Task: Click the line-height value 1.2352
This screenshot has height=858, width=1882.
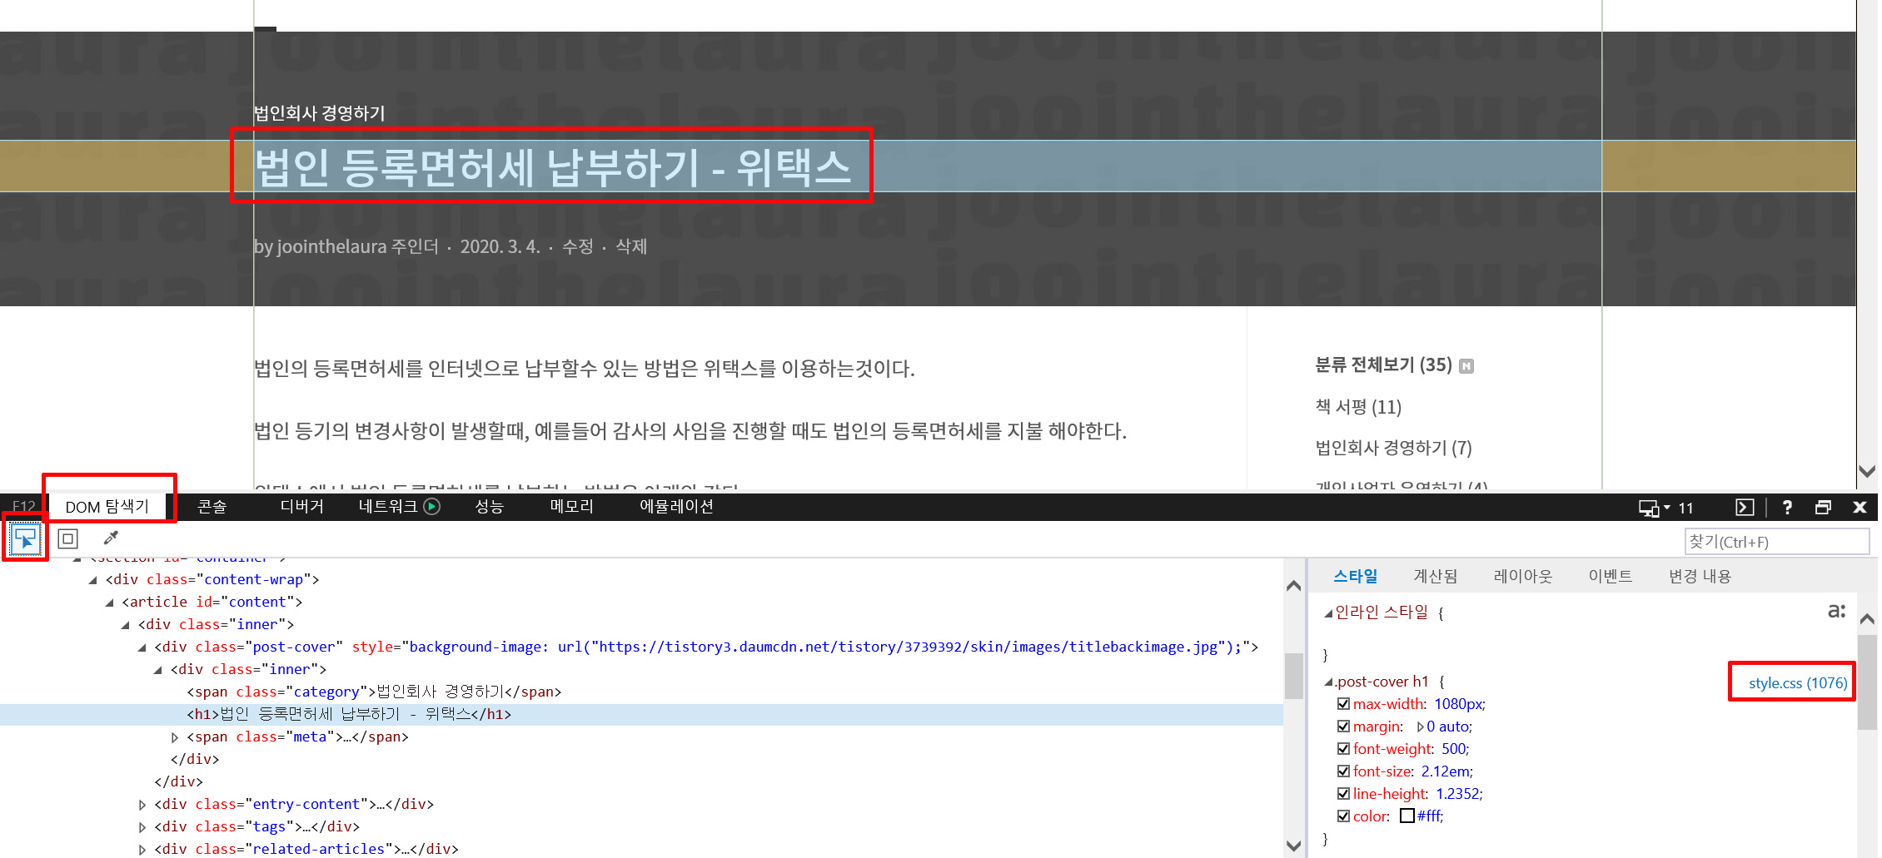Action: [1457, 794]
